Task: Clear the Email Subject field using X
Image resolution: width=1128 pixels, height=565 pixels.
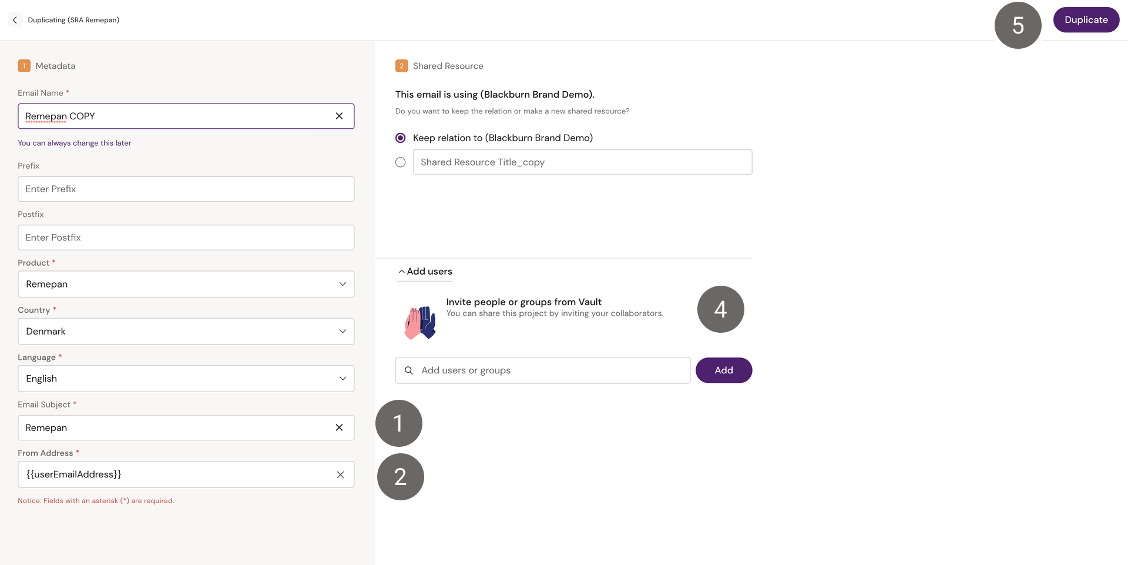Action: click(x=339, y=428)
